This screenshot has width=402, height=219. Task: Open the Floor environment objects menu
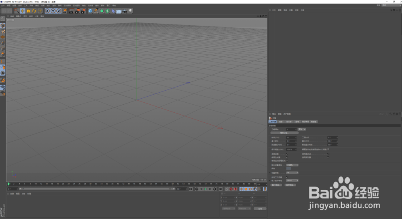(x=119, y=11)
